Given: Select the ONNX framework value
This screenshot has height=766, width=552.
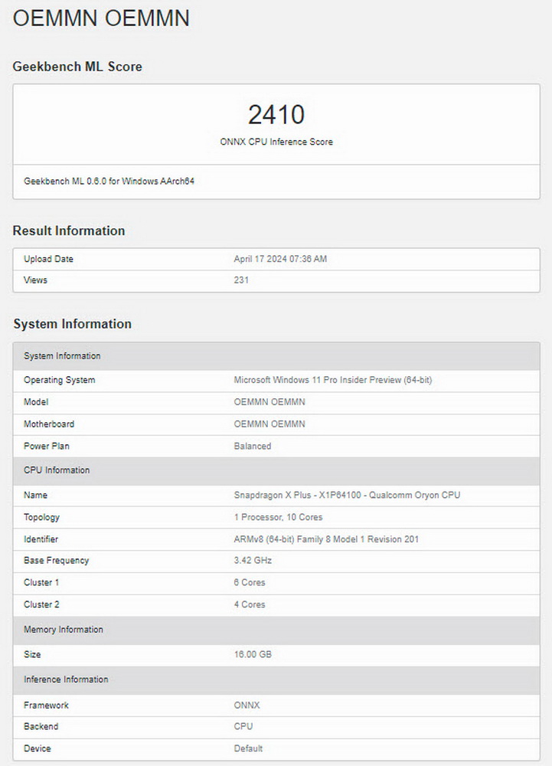Looking at the screenshot, I should pos(247,705).
